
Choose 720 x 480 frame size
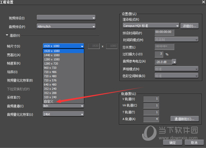coord(63,76)
